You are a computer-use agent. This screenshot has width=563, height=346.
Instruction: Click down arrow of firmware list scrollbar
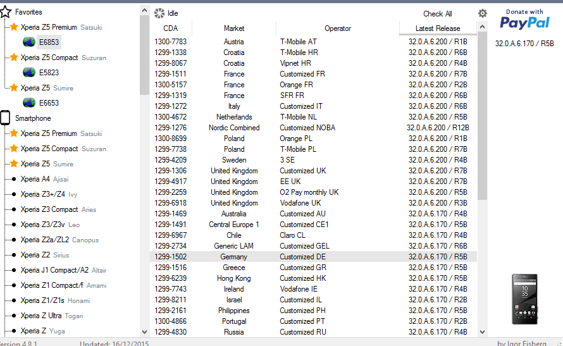[482, 332]
